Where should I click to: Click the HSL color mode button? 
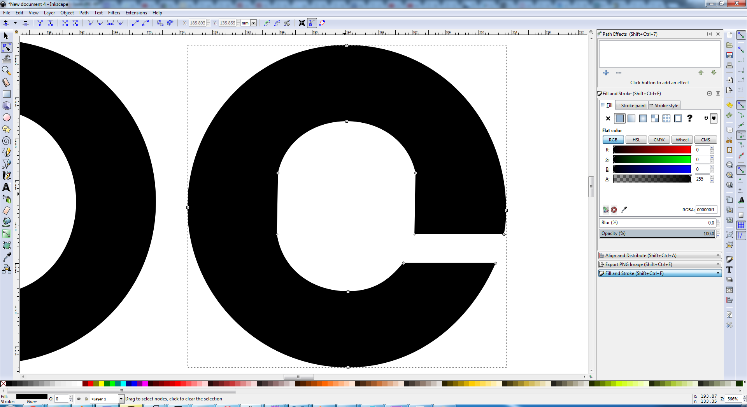[636, 140]
